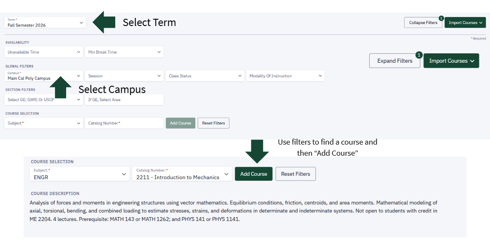
Task: Open the Term dropdown showing Fall Semester 2026
Action: point(45,23)
